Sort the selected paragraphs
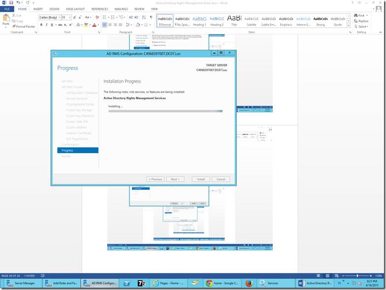This screenshot has height=290, width=386. pos(144,17)
